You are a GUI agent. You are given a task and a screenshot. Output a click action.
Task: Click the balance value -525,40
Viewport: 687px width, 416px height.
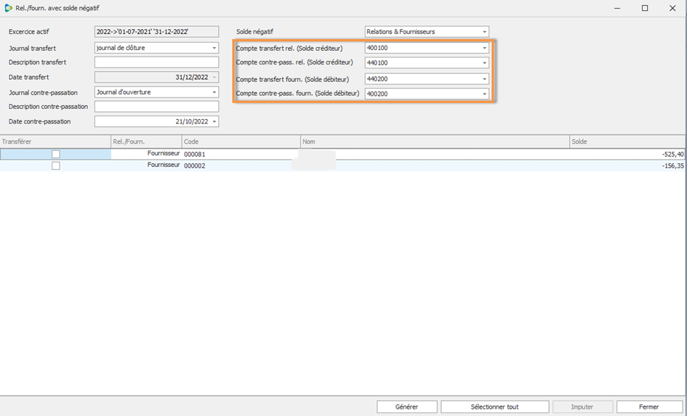(673, 154)
